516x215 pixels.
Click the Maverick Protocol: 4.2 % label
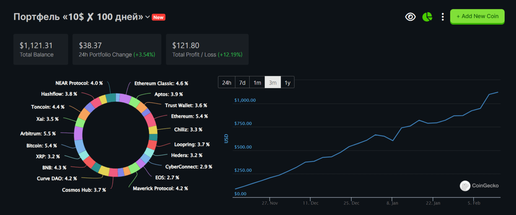click(160, 188)
